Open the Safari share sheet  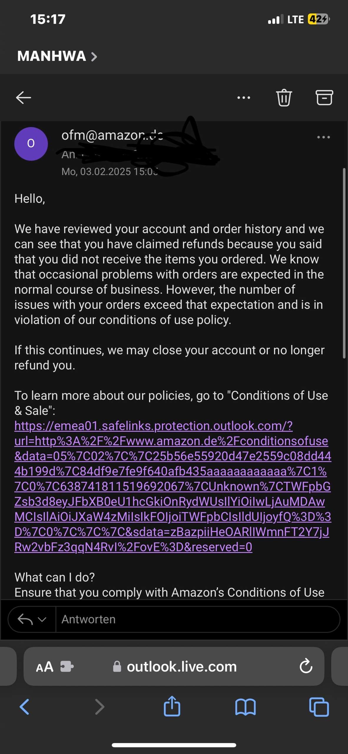point(172,706)
